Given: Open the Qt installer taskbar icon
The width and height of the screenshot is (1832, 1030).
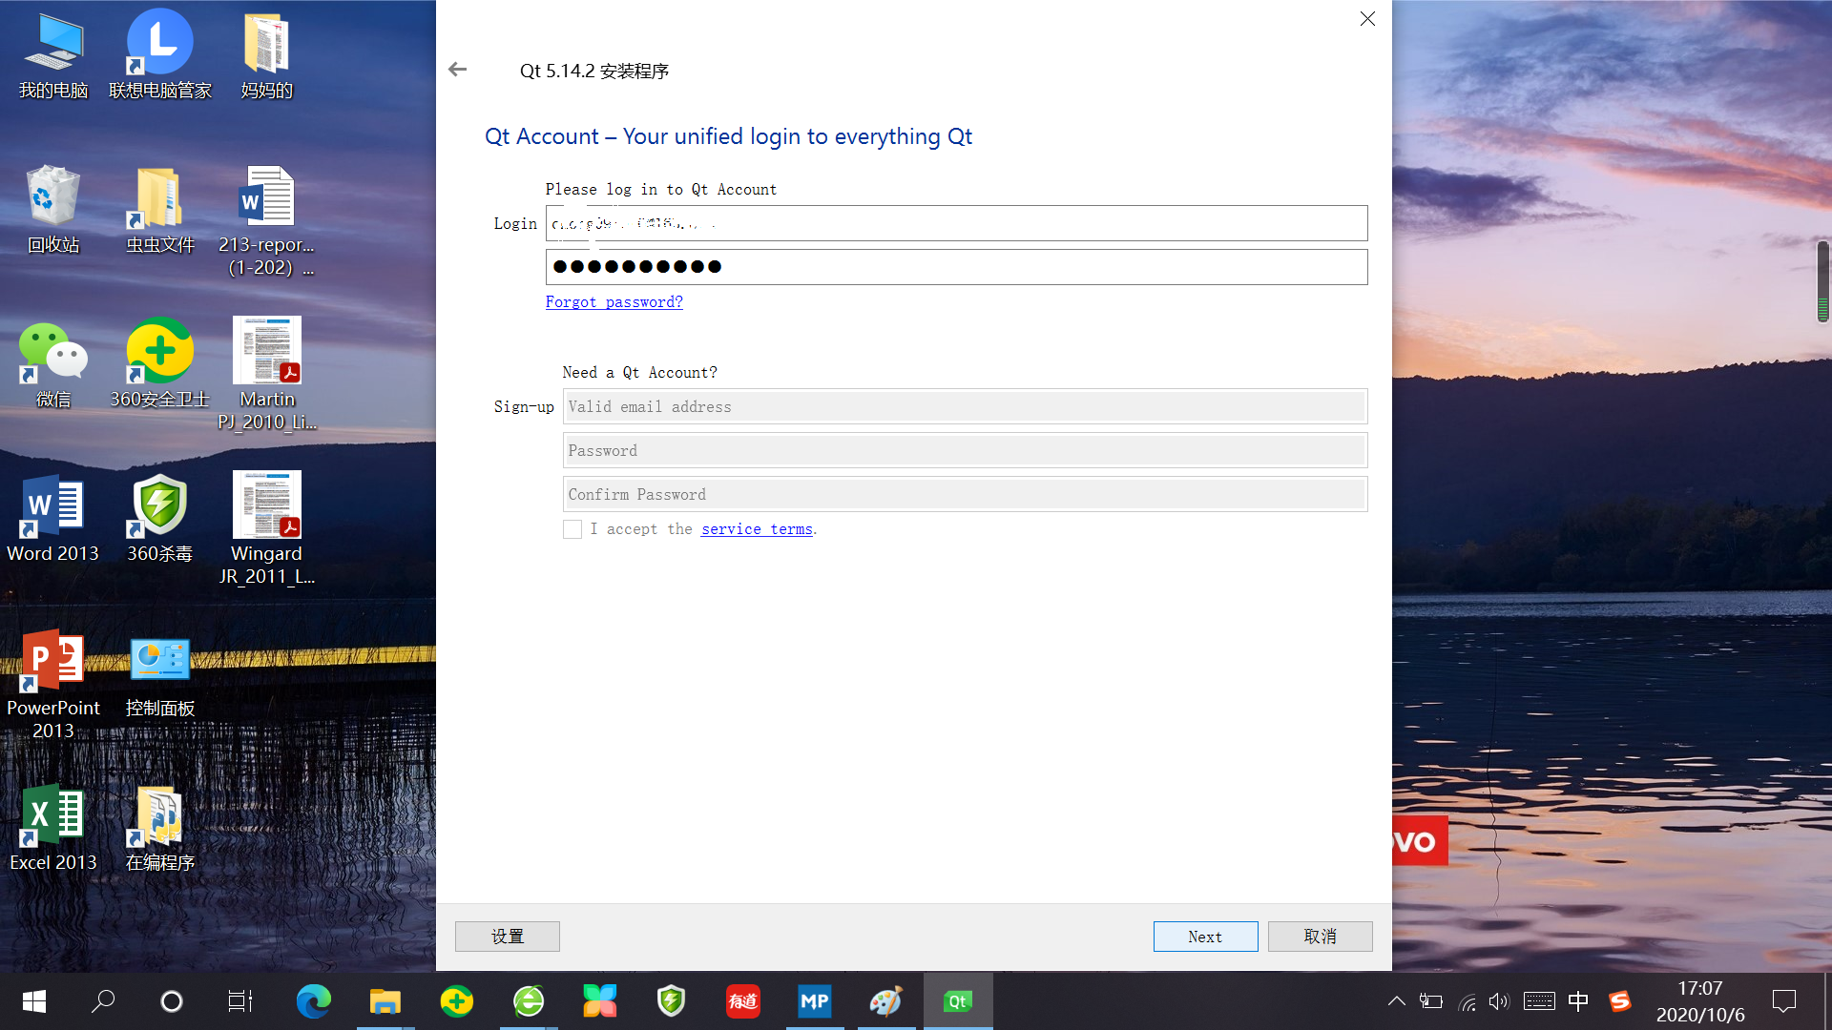Looking at the screenshot, I should 957,1001.
